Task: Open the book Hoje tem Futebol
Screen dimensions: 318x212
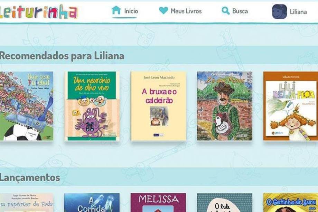Action: [x=27, y=106]
